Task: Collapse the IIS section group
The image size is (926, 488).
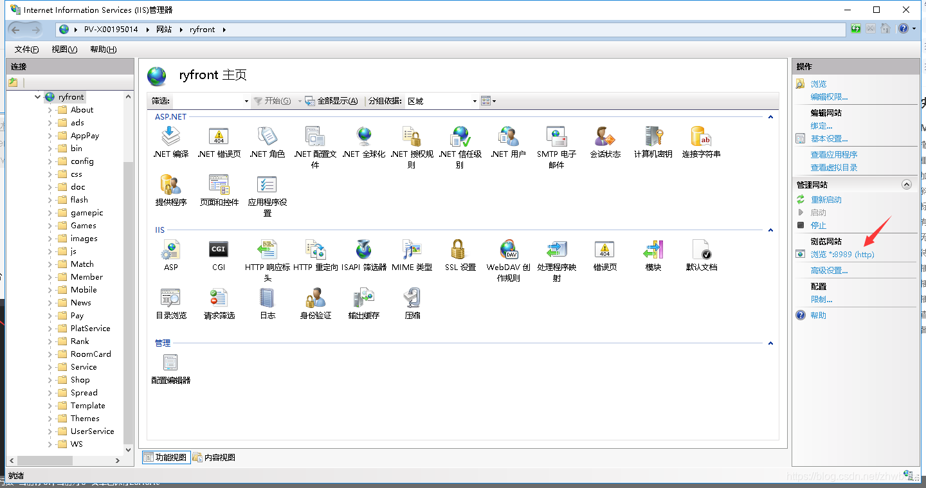Action: click(x=770, y=230)
